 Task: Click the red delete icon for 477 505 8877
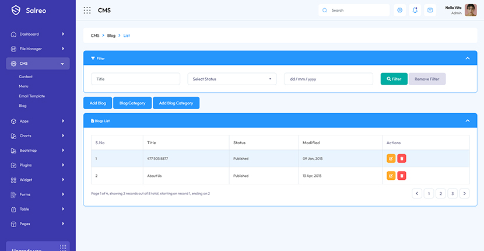point(402,158)
